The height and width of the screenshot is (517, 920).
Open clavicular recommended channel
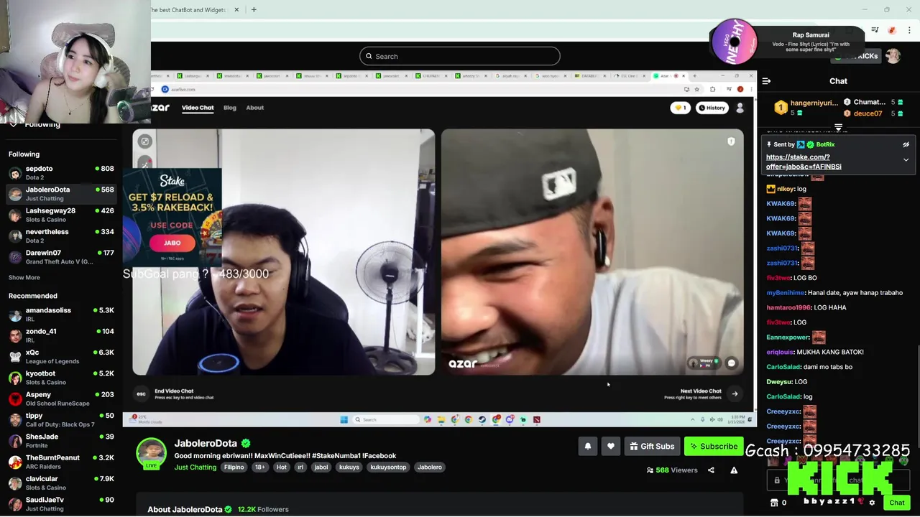[61, 483]
